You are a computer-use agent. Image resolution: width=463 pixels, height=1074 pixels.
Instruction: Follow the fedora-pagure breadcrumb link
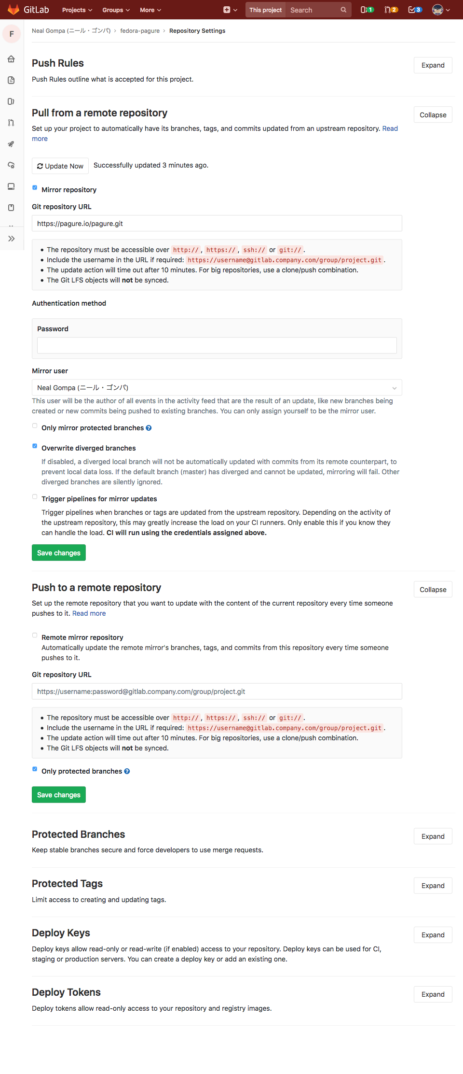140,31
